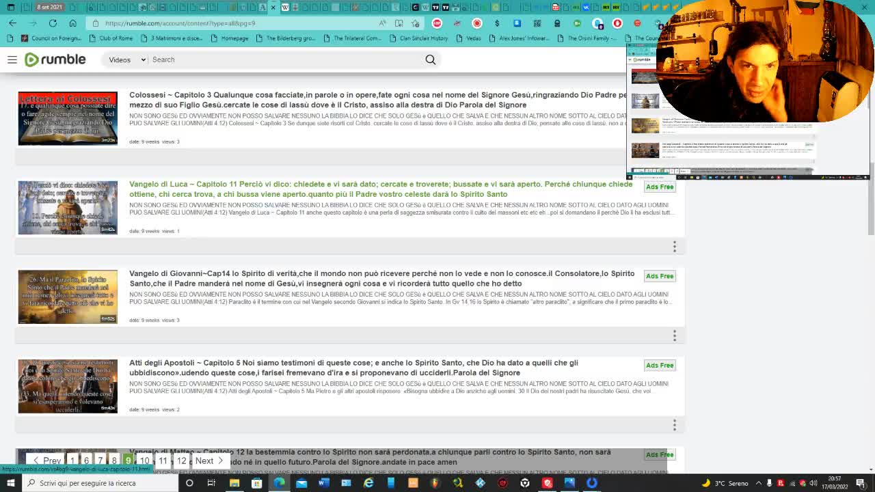Open Colossesi Capitolo 3 video title
Image resolution: width=875 pixels, height=492 pixels.
tap(378, 100)
